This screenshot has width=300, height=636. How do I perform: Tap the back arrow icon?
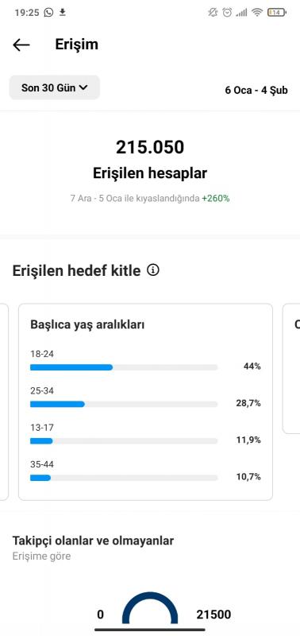pos(21,45)
